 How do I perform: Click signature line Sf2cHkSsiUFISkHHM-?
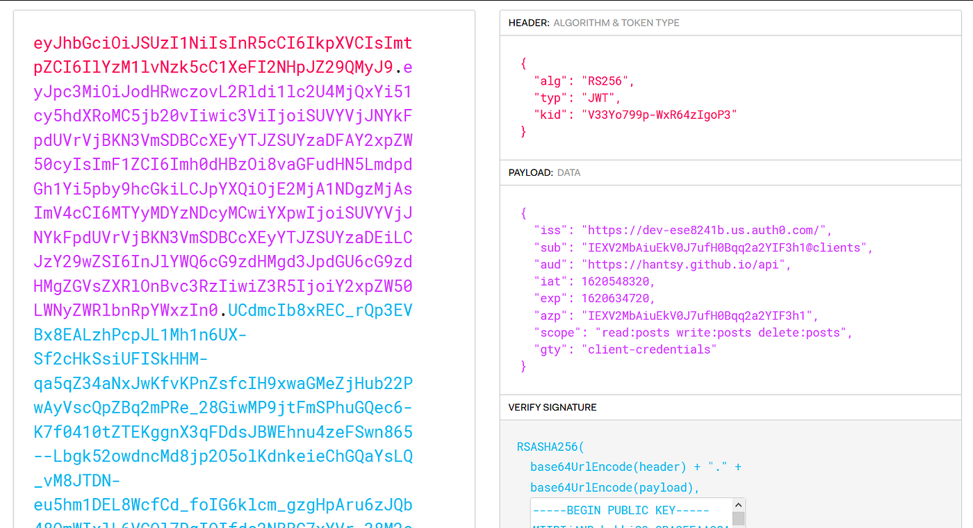click(x=121, y=359)
